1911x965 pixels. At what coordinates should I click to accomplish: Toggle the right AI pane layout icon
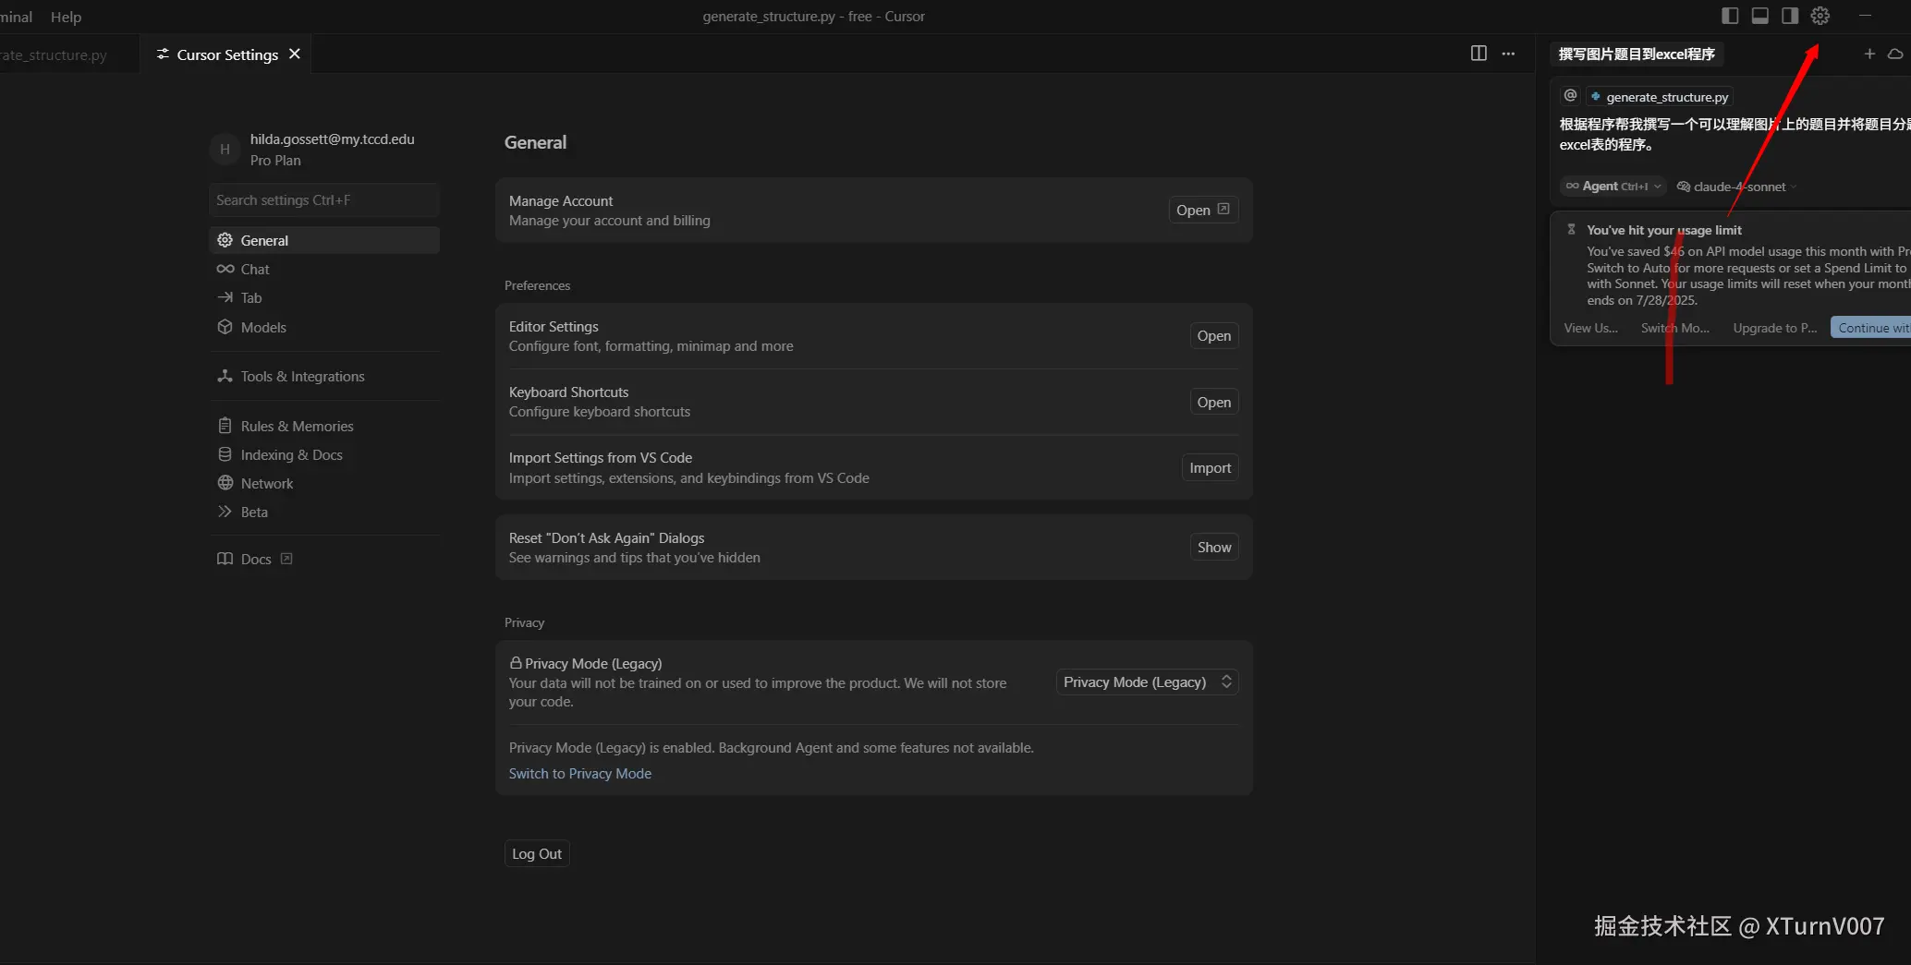point(1790,16)
